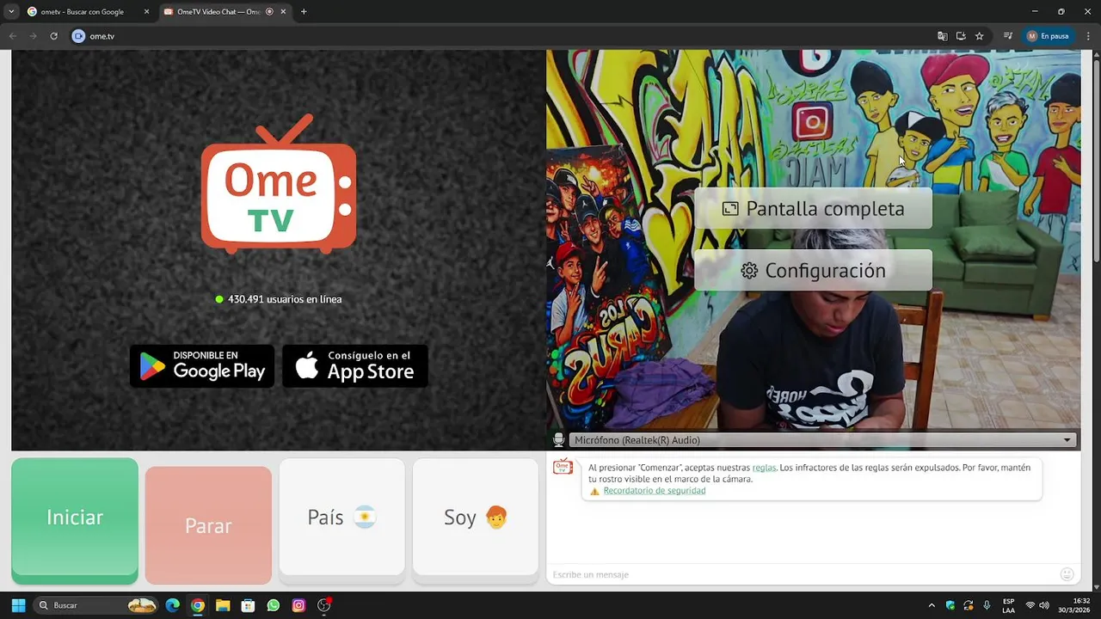
Task: Click the camera site-info icon in address bar
Action: click(79, 36)
